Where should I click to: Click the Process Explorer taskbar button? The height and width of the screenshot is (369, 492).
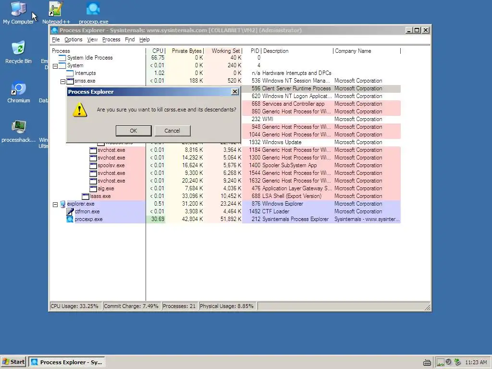(x=67, y=362)
